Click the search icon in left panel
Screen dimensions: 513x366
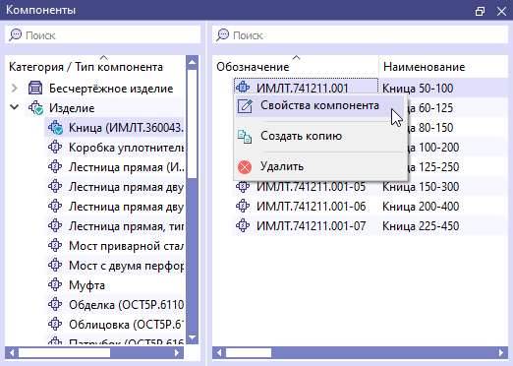click(x=15, y=34)
